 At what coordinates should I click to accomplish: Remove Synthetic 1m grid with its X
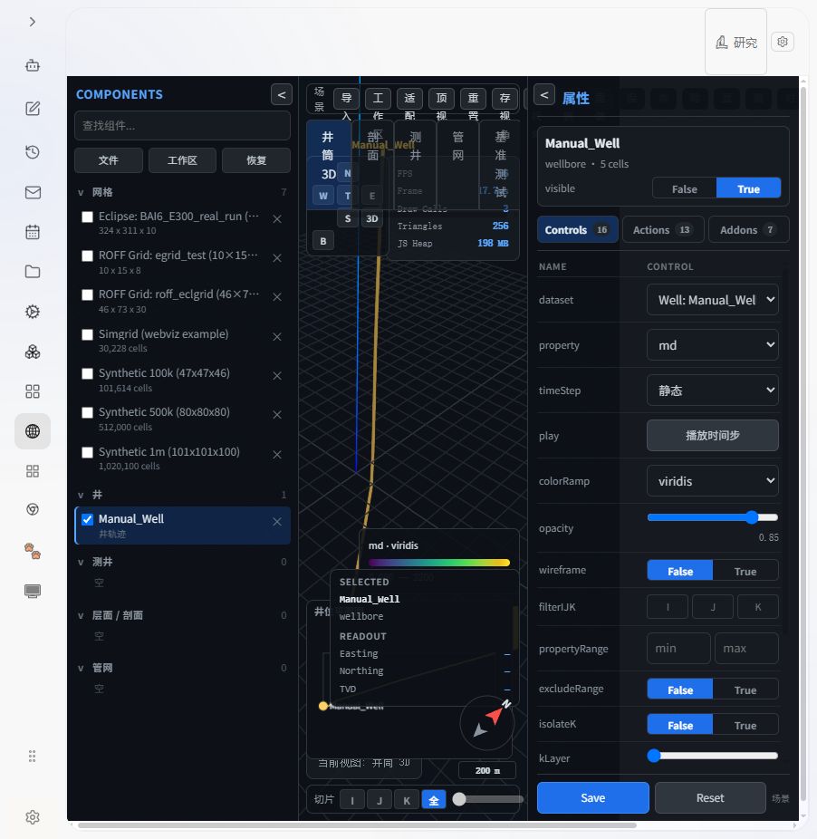click(277, 454)
